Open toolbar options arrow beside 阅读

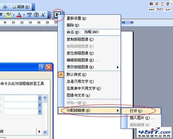click(34, 7)
